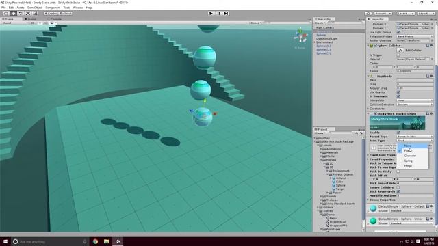Open Rigidbody settings gear
438x246 pixels.
(432, 76)
